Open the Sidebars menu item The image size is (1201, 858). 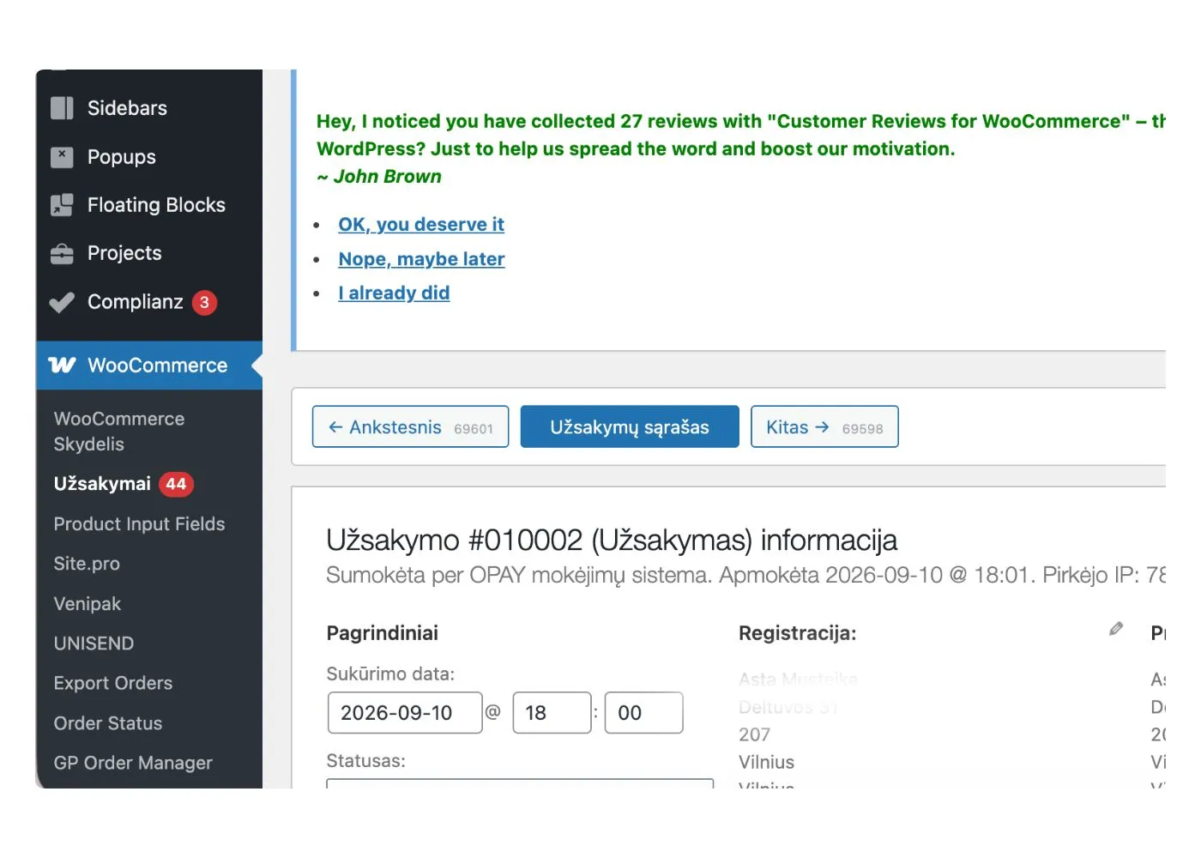click(x=149, y=108)
